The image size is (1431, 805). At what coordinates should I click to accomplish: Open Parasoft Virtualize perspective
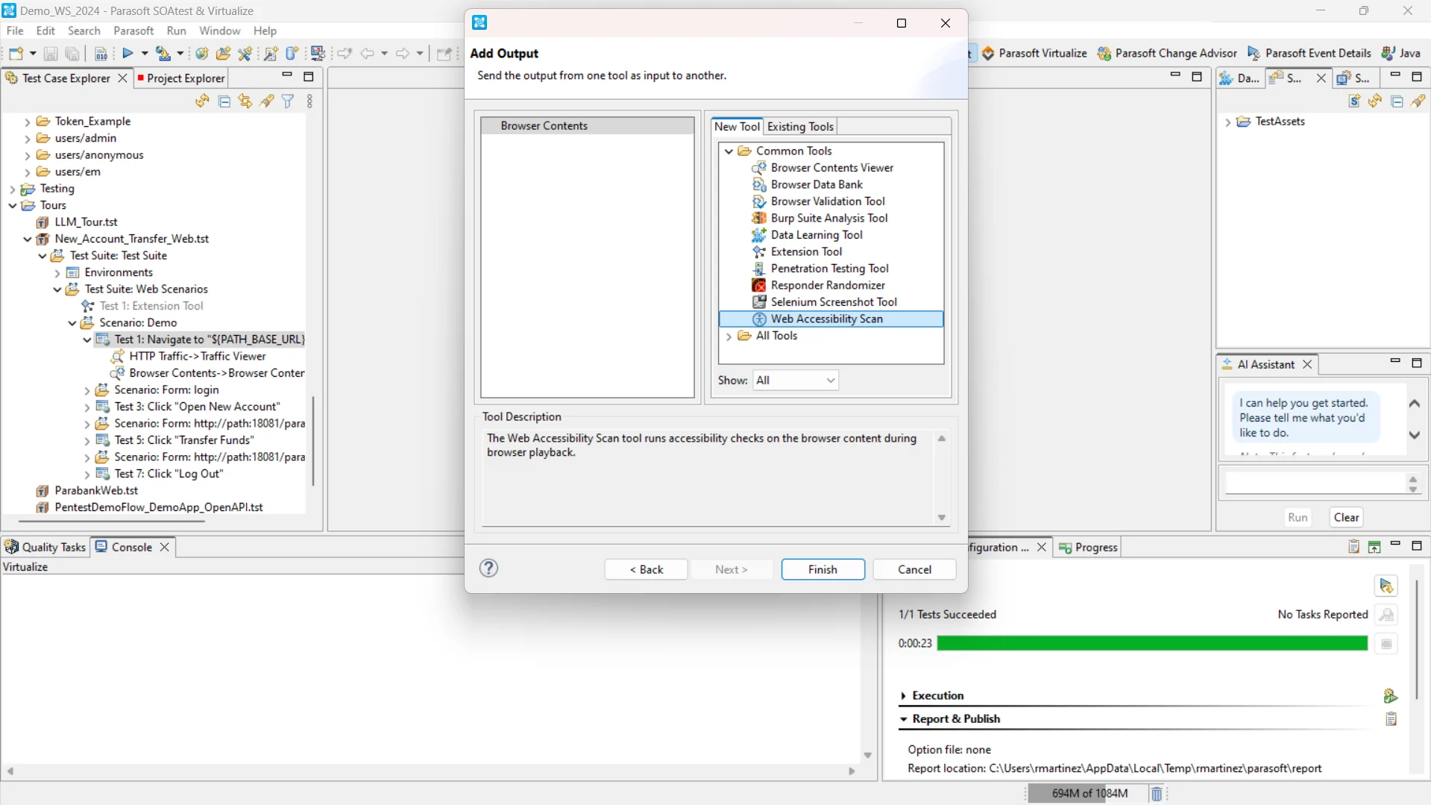click(1034, 53)
